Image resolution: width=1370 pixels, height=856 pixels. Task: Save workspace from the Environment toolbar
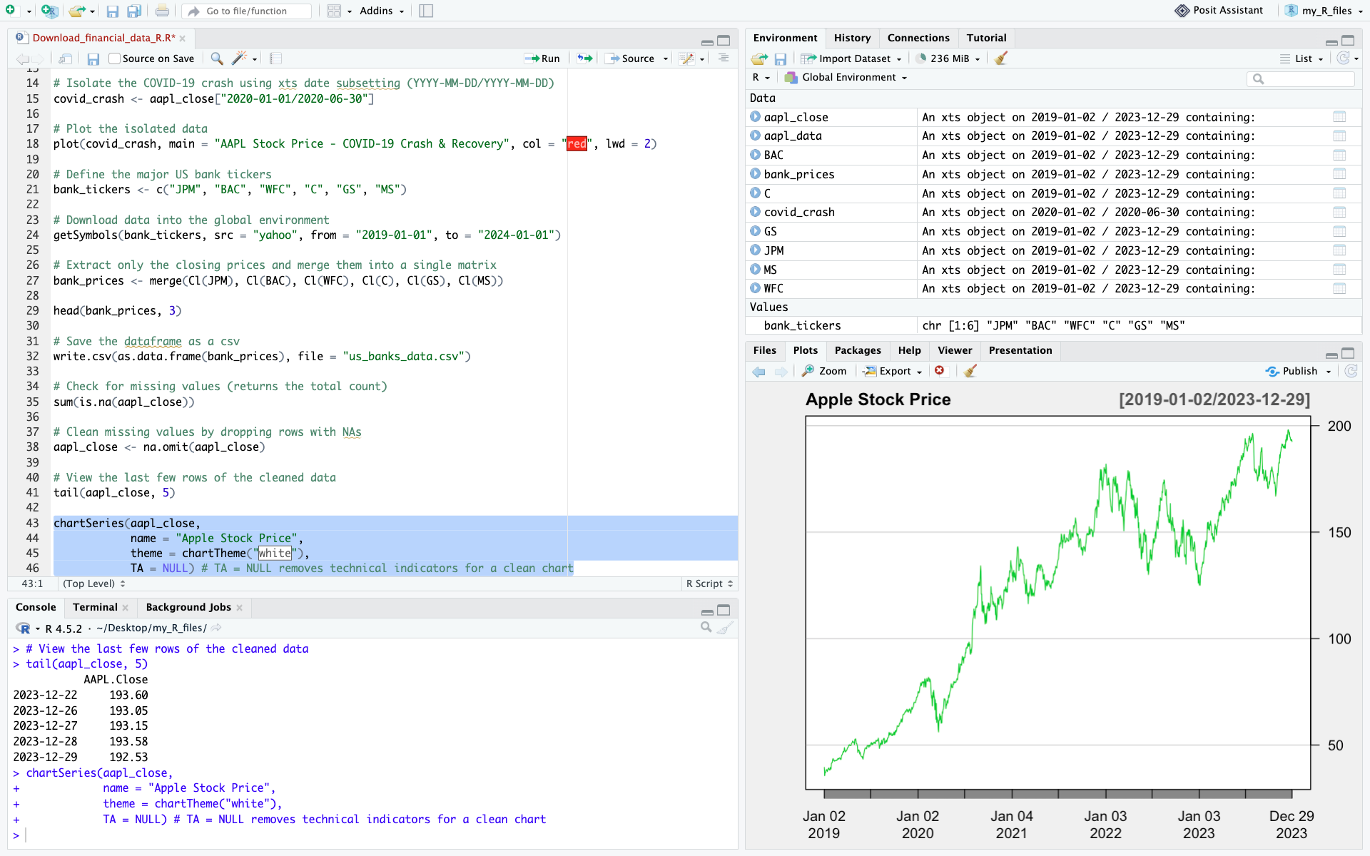[x=781, y=58]
